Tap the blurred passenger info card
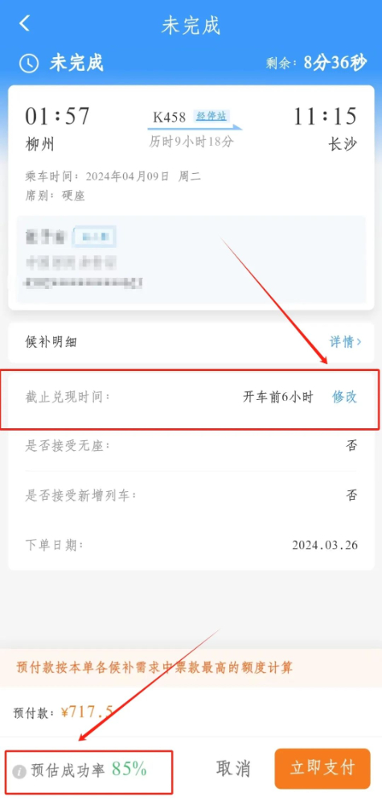The height and width of the screenshot is (805, 382). click(x=191, y=259)
